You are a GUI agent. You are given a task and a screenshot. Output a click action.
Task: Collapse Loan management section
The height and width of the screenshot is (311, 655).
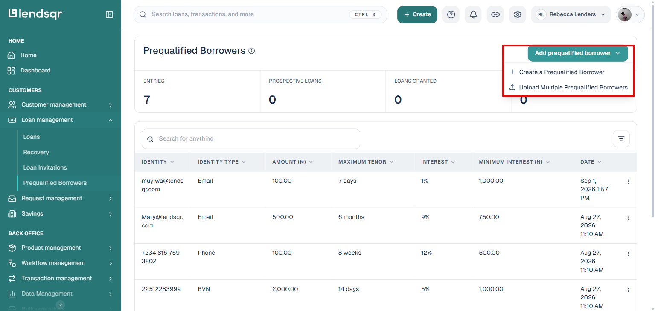(61, 120)
